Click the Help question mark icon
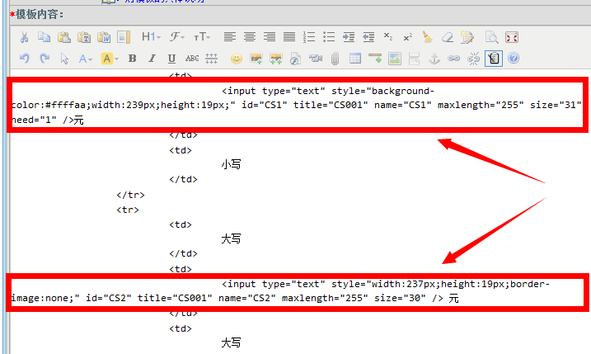Image resolution: width=591 pixels, height=354 pixels. coord(514,59)
